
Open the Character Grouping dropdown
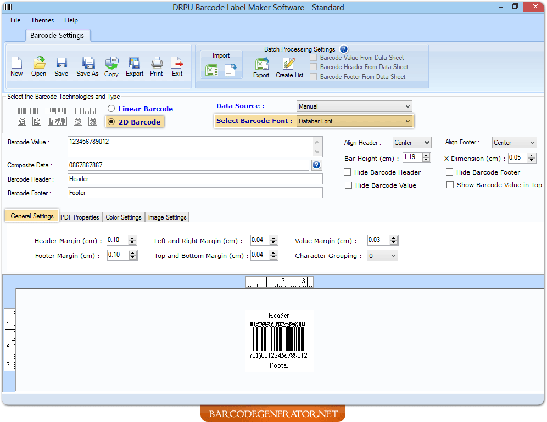point(393,256)
